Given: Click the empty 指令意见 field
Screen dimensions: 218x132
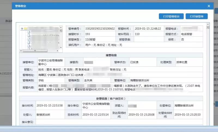Looking at the screenshot, I should [119, 122].
